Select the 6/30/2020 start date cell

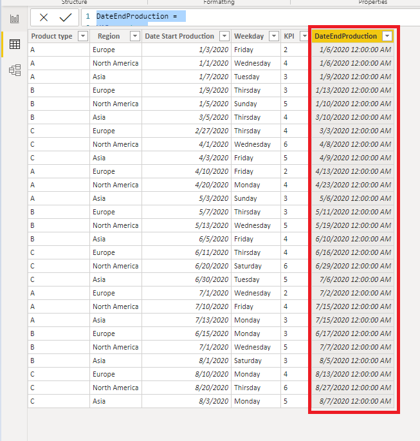187,279
